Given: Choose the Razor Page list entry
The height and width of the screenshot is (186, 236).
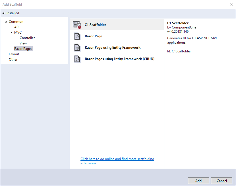Looking at the screenshot, I should [117, 36].
